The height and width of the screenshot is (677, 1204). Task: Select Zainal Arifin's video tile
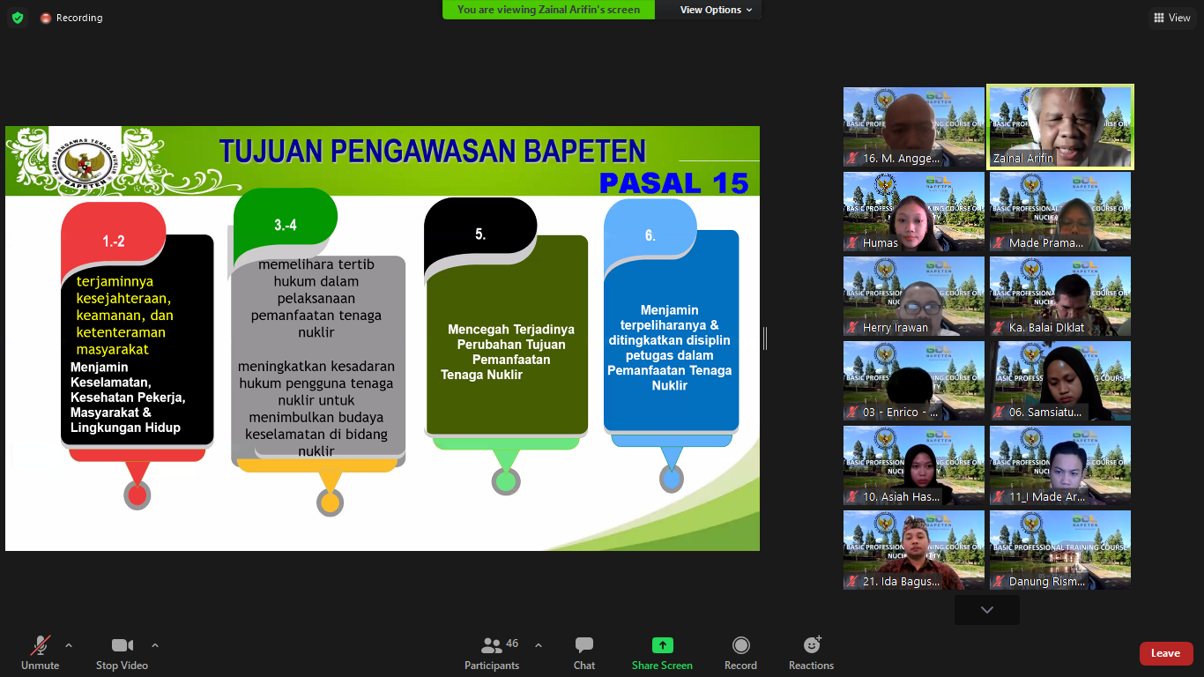(x=1060, y=127)
